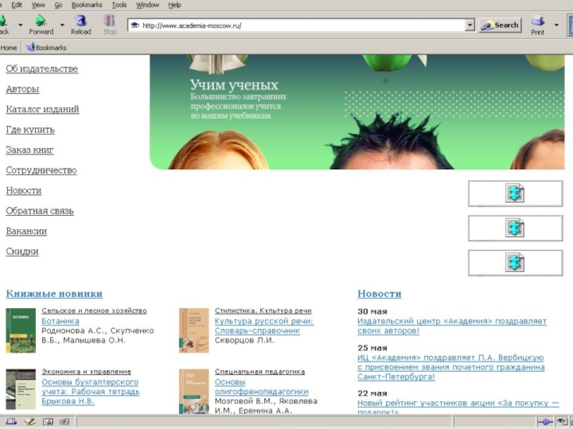Image resolution: width=573 pixels, height=430 pixels.
Task: Open the Ботаника book title link
Action: click(60, 321)
